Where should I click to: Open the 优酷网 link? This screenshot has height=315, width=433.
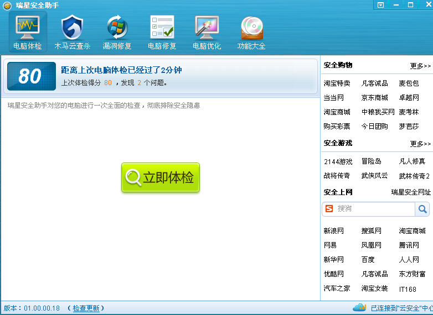coord(333,274)
